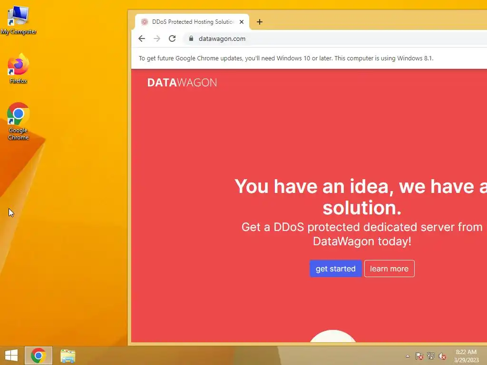Image resolution: width=487 pixels, height=365 pixels.
Task: View site info via the padlock icon
Action: (191, 38)
